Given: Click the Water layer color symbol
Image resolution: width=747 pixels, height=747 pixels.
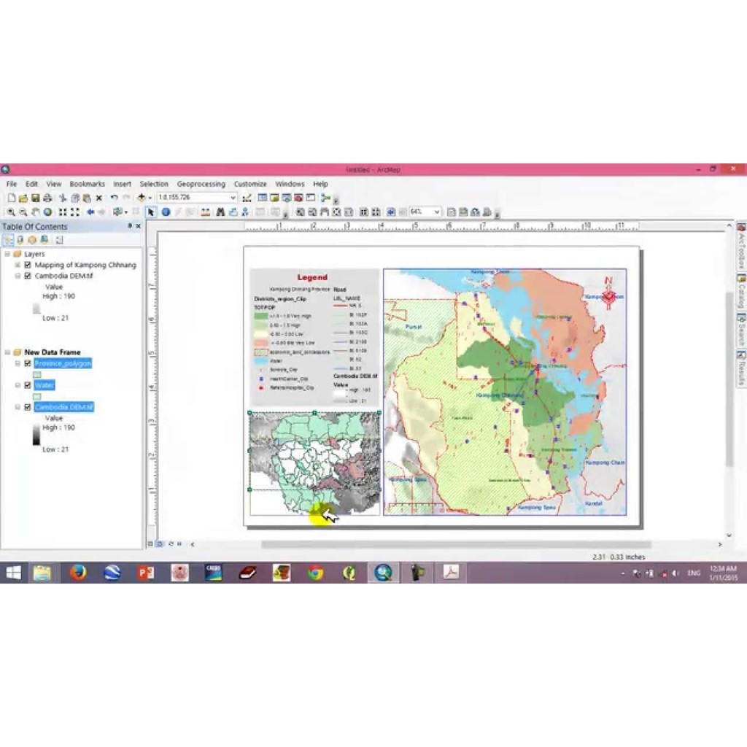Looking at the screenshot, I should [x=37, y=396].
